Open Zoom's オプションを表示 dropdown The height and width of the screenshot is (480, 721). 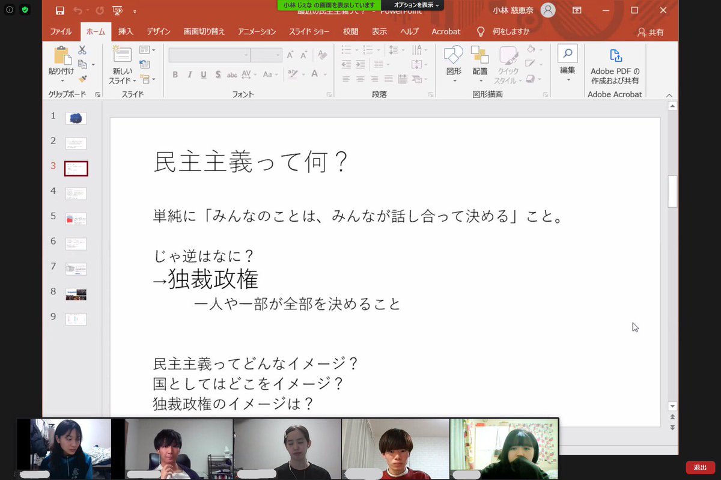[x=416, y=5]
